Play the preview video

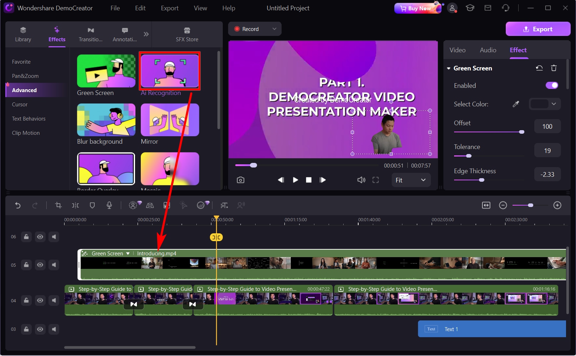(295, 180)
